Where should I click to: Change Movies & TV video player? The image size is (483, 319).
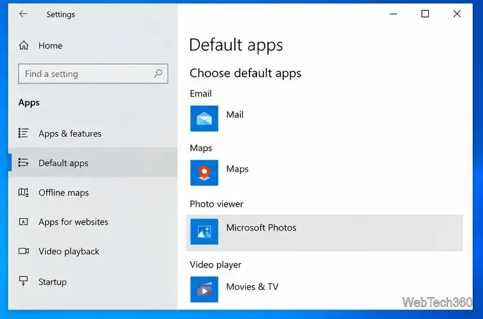[x=252, y=287]
